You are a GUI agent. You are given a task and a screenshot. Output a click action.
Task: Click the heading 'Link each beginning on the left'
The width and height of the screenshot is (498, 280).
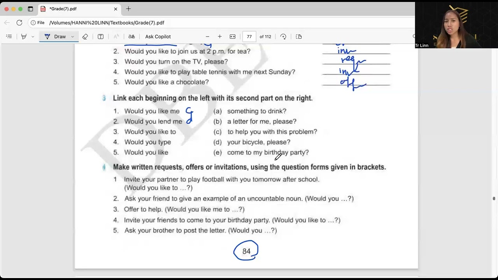(x=213, y=98)
